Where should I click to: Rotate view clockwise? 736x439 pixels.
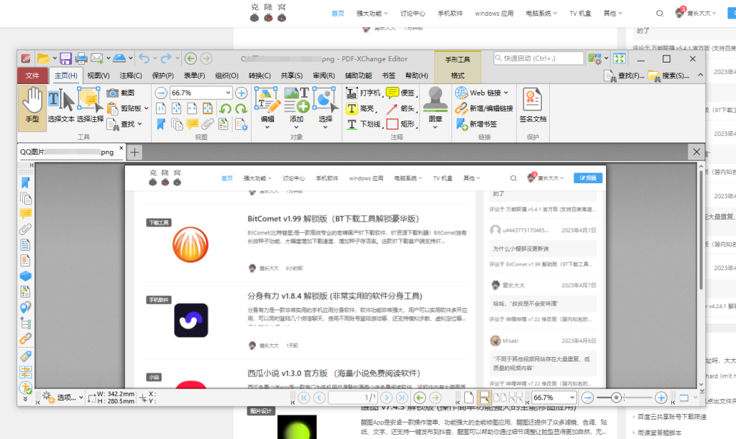(241, 108)
